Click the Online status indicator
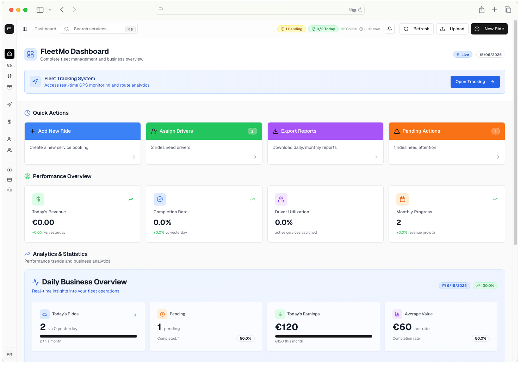 (349, 29)
